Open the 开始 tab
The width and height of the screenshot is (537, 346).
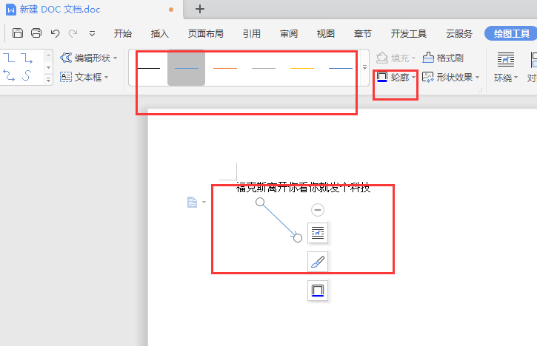pos(123,33)
